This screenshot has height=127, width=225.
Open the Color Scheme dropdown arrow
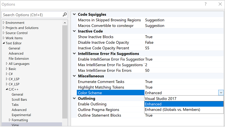click(x=221, y=93)
